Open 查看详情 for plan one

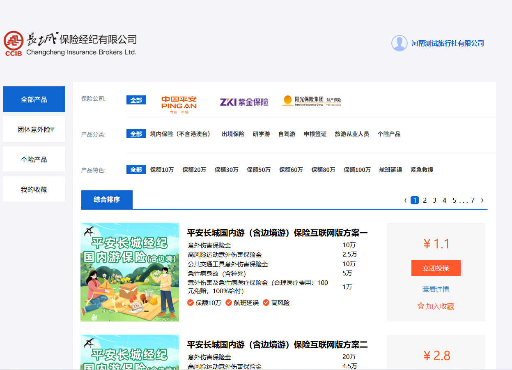click(x=436, y=289)
